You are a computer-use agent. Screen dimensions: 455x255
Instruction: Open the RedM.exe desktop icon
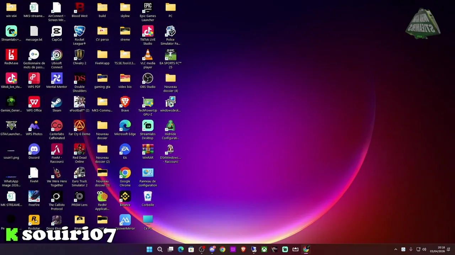point(11,57)
